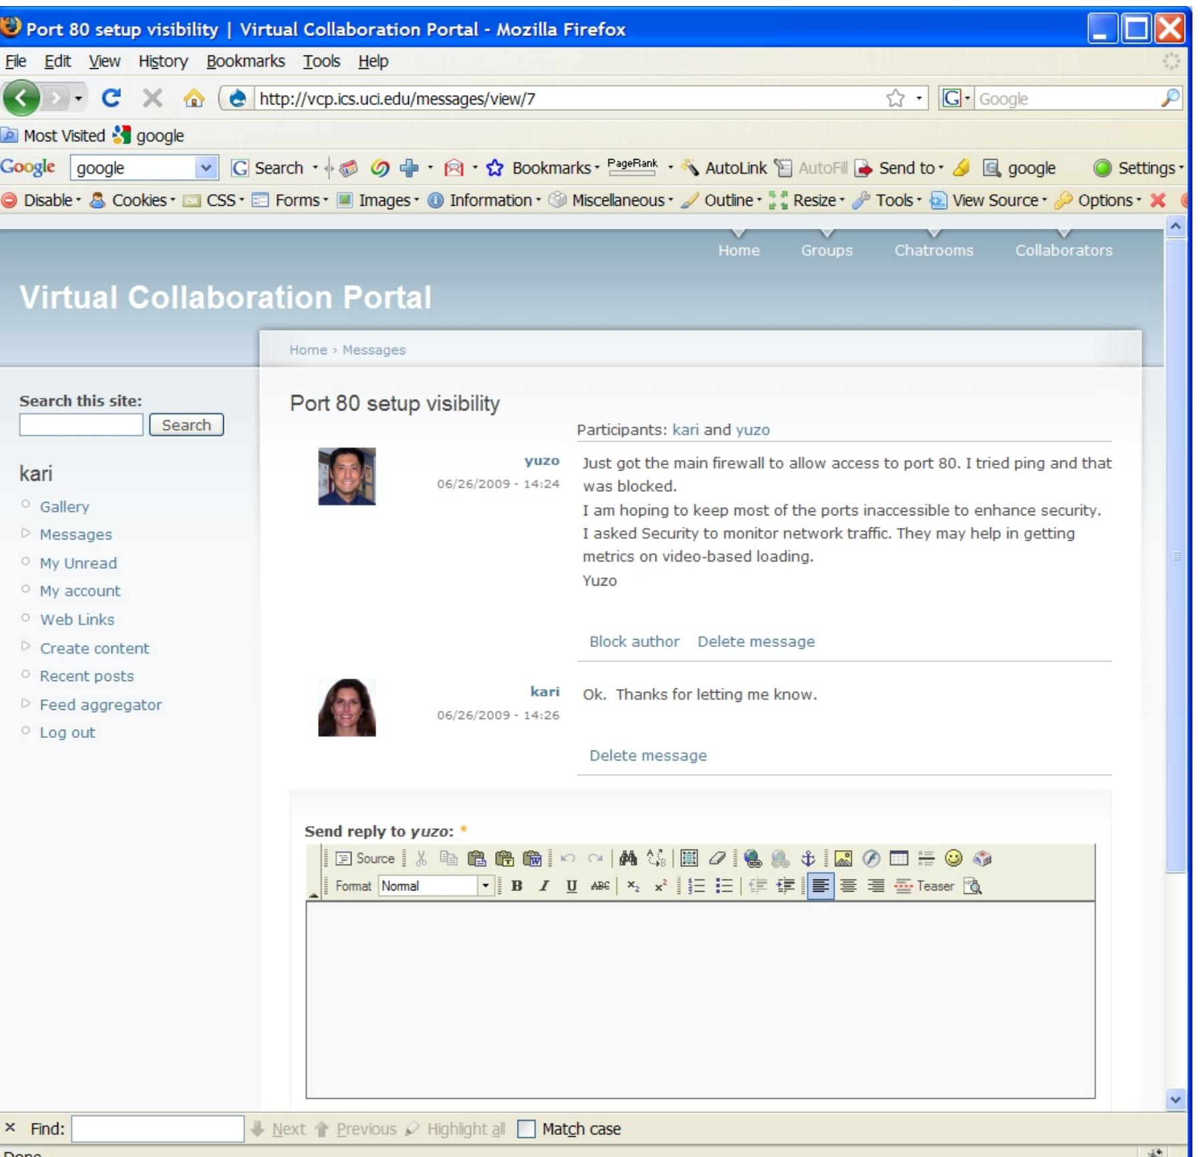Open the Settings dropdown on Google toolbar
Screen dimensions: 1202x1157
pyautogui.click(x=1139, y=168)
